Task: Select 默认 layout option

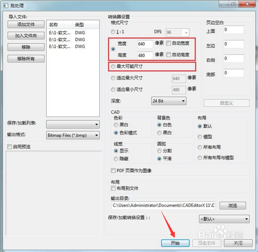Action: click(x=200, y=126)
